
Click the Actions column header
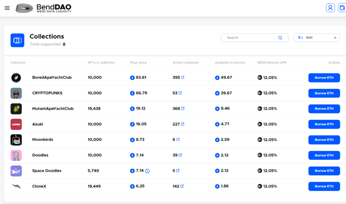(334, 63)
